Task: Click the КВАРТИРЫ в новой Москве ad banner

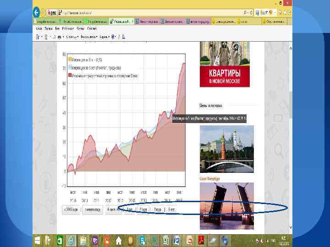Action: pos(225,64)
